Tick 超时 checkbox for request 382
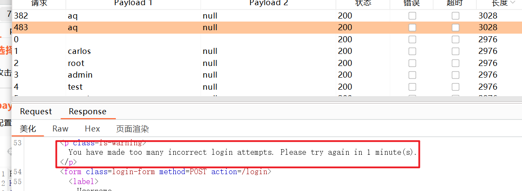Viewport: 522px width, 191px height. tap(455, 16)
